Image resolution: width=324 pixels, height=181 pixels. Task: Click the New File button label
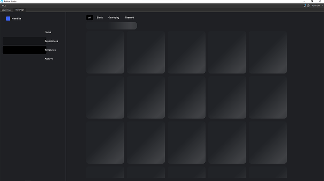coord(16,19)
